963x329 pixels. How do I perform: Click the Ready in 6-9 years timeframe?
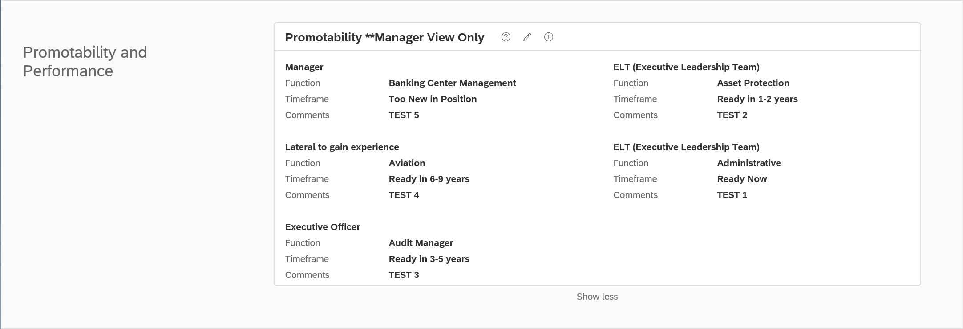(429, 179)
